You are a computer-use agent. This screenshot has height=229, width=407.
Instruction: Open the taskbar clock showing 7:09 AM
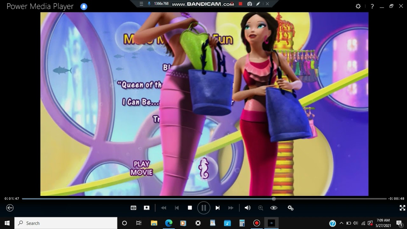(383, 223)
